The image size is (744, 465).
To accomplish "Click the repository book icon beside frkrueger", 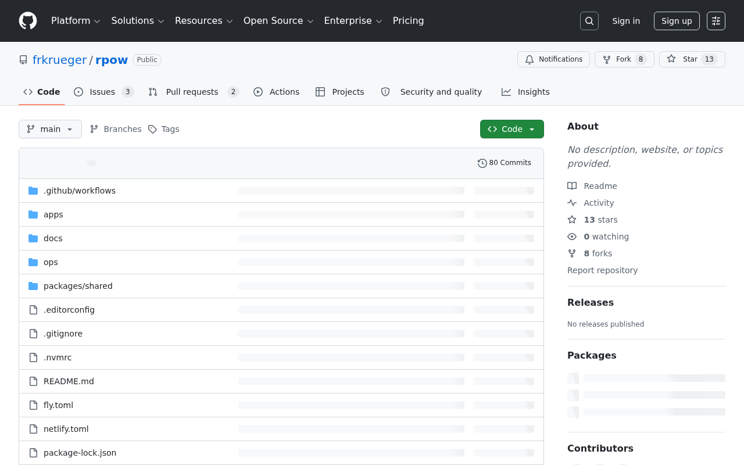I will (x=23, y=60).
